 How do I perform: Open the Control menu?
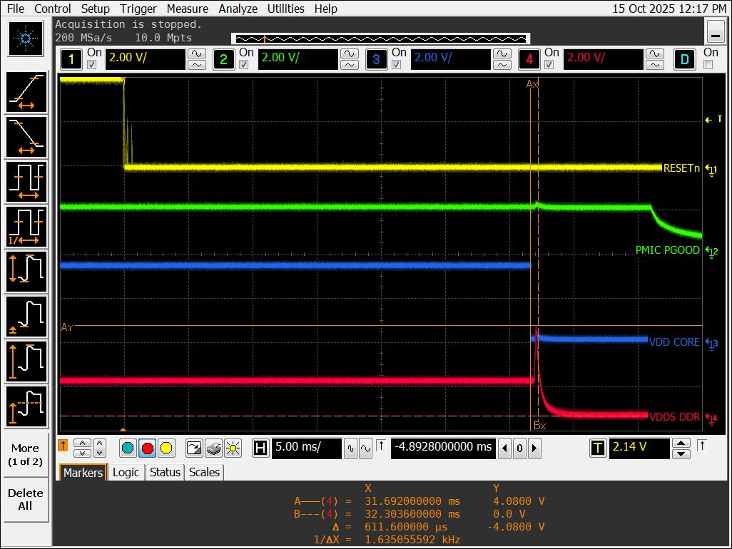(53, 9)
